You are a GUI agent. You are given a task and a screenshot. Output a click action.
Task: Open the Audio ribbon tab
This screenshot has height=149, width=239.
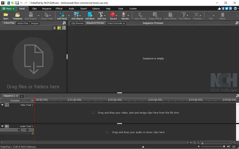71,9
